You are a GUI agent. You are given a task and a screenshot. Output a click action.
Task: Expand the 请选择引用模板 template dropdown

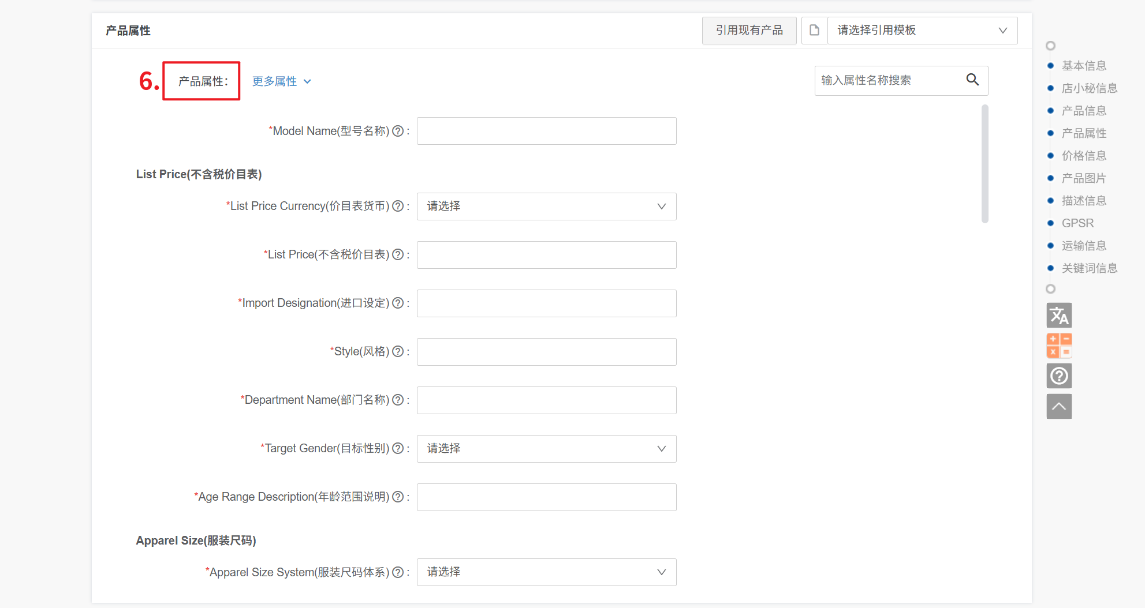click(x=922, y=31)
